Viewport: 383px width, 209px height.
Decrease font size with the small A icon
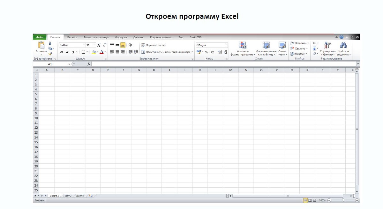click(x=104, y=45)
